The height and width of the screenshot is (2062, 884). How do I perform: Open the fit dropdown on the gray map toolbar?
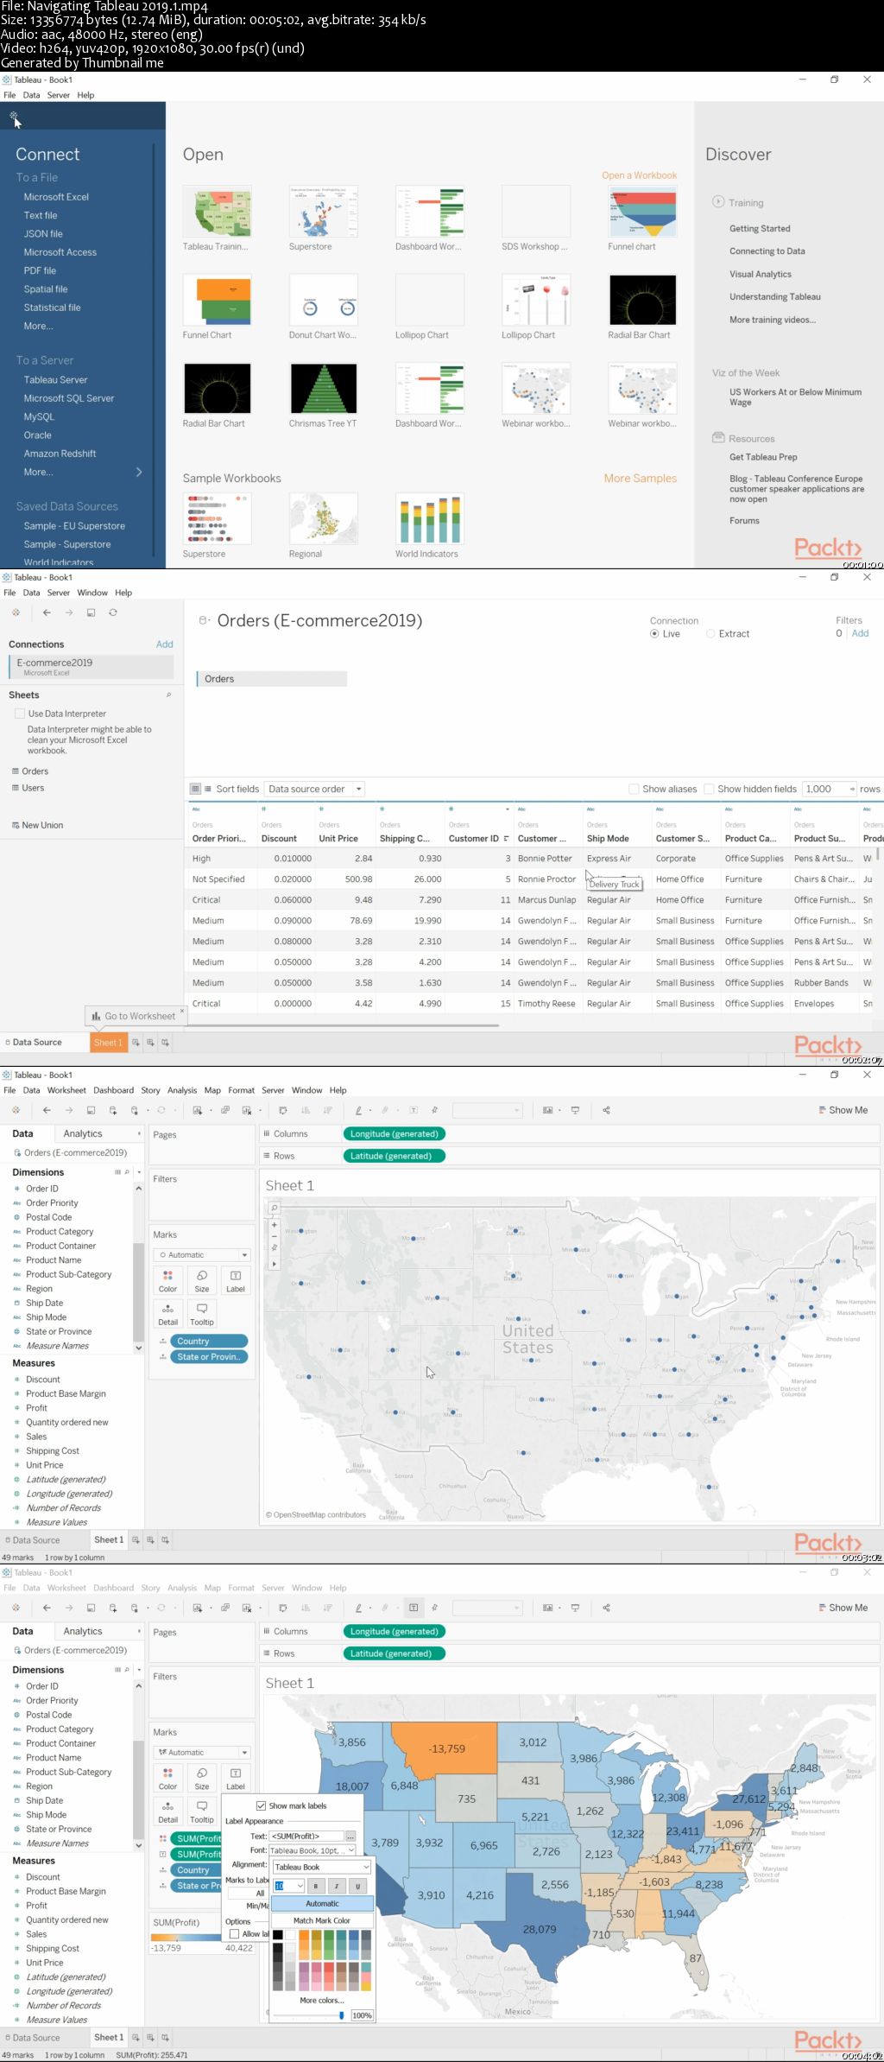click(488, 1110)
